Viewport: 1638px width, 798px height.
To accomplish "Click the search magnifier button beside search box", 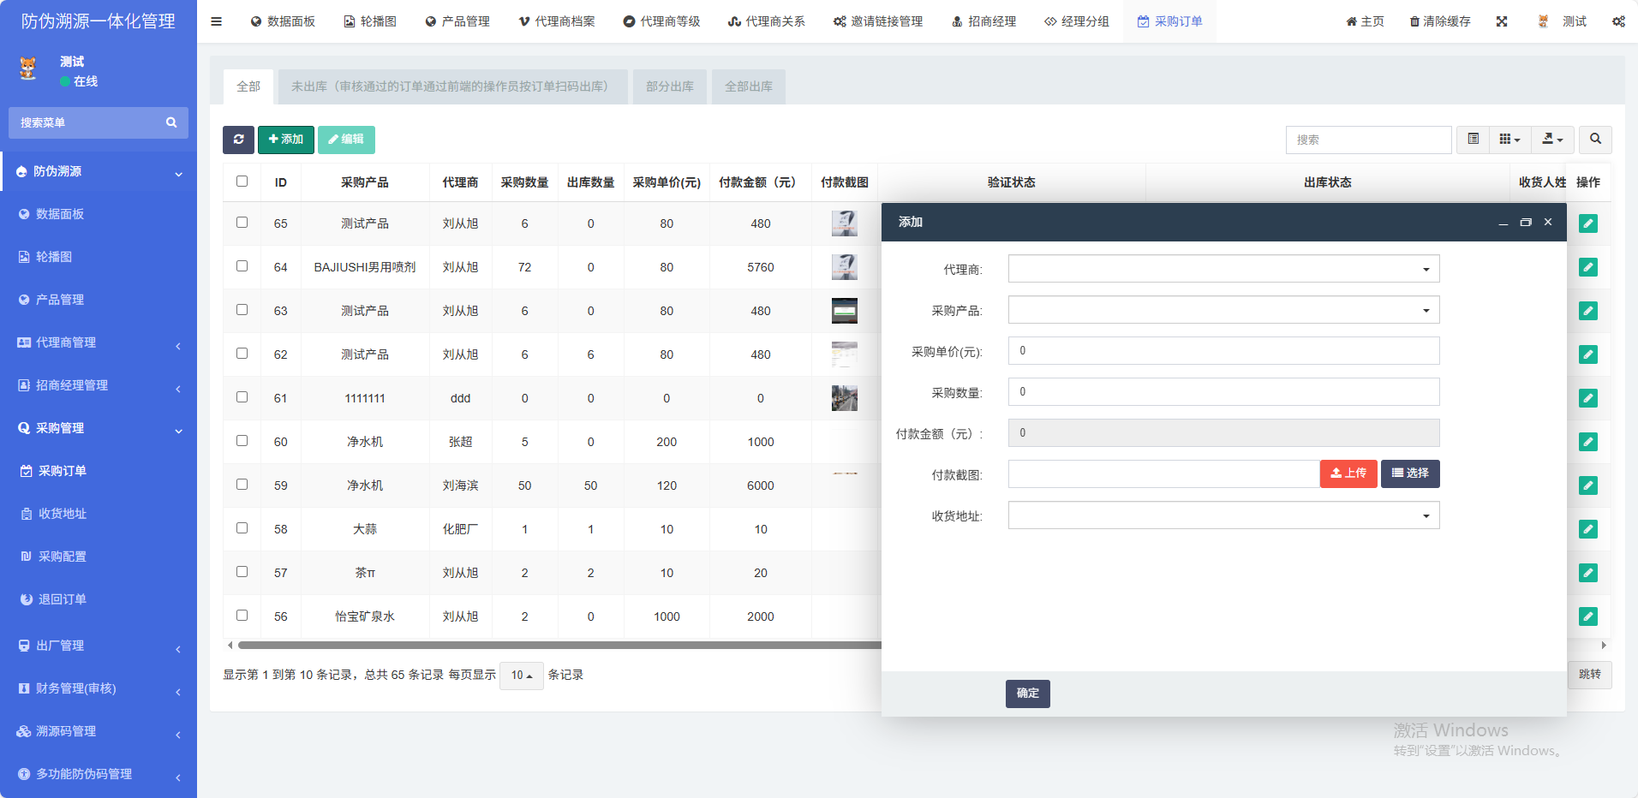I will coord(1595,140).
